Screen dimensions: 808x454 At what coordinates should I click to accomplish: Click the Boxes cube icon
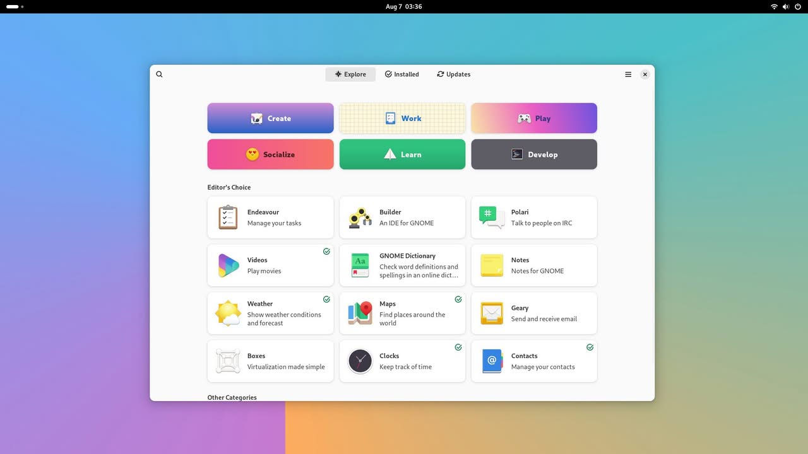(x=228, y=361)
